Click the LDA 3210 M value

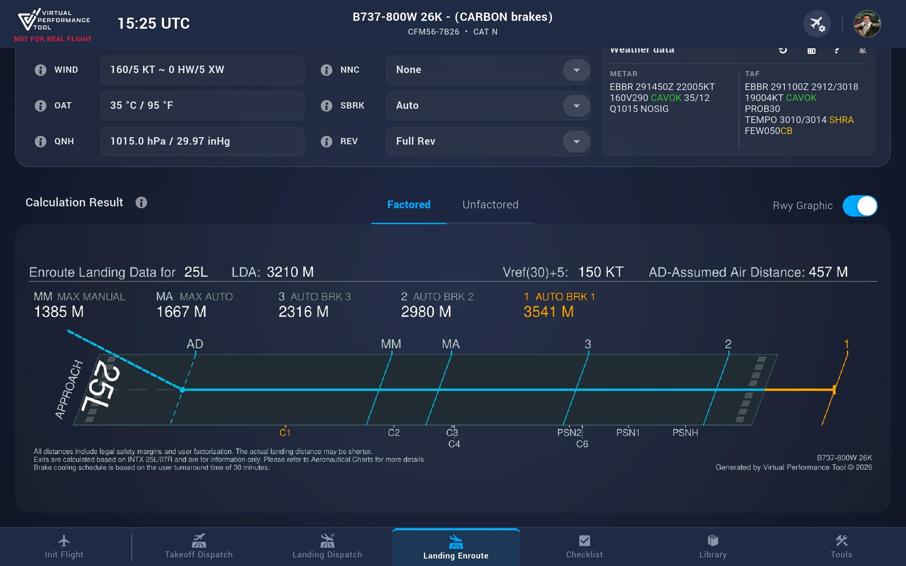tap(290, 272)
